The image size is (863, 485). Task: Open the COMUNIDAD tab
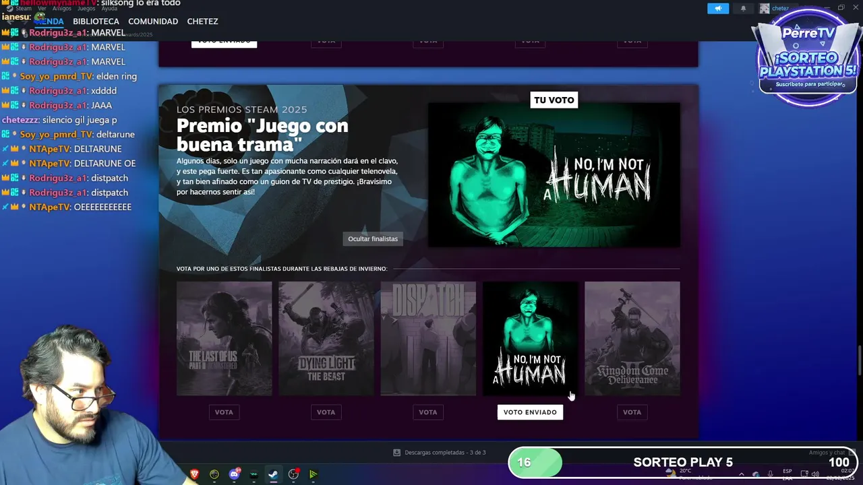click(153, 22)
